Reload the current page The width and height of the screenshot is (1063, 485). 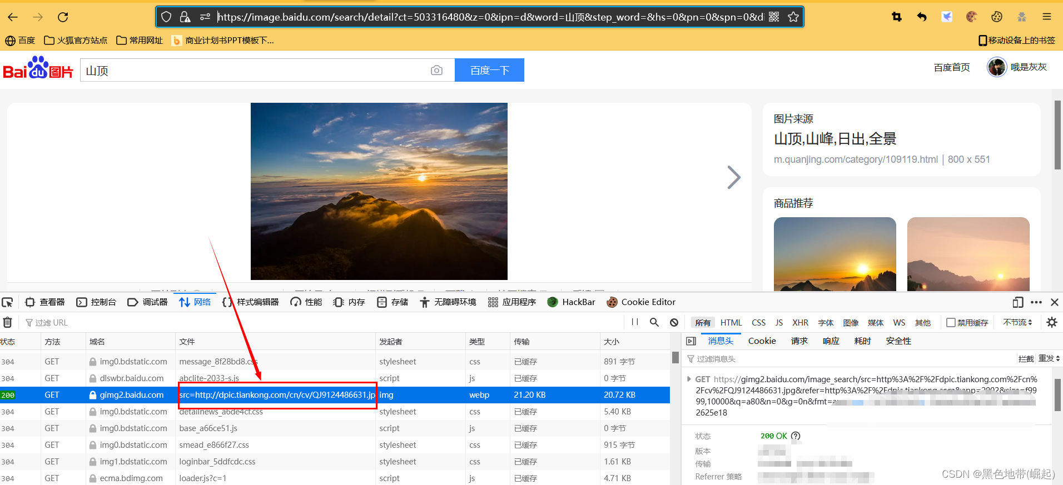(x=63, y=17)
